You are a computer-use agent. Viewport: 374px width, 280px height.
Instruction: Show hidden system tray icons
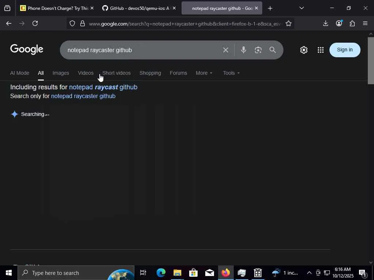click(309, 273)
